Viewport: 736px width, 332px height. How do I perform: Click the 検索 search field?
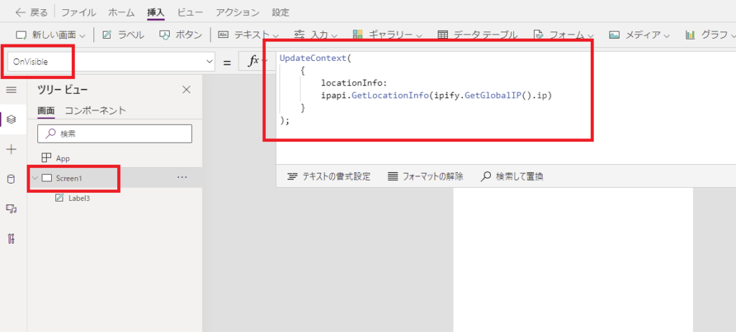[114, 133]
